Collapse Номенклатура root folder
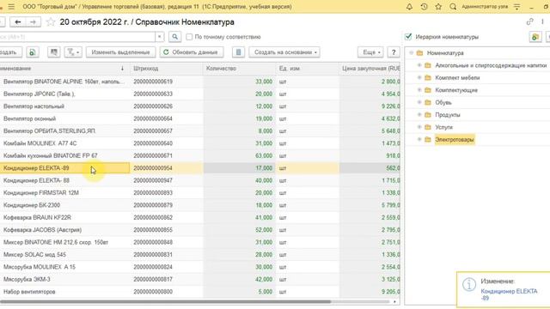550x309 pixels. (x=411, y=53)
